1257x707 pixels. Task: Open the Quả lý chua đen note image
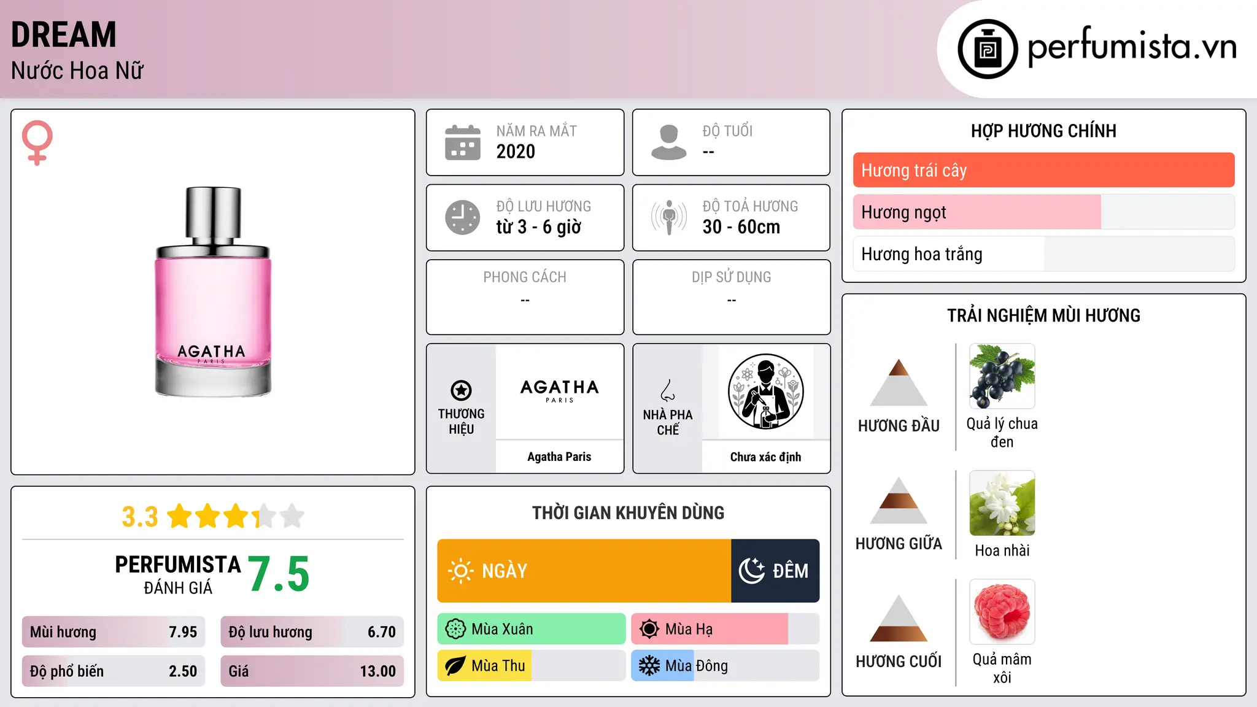tap(1002, 376)
